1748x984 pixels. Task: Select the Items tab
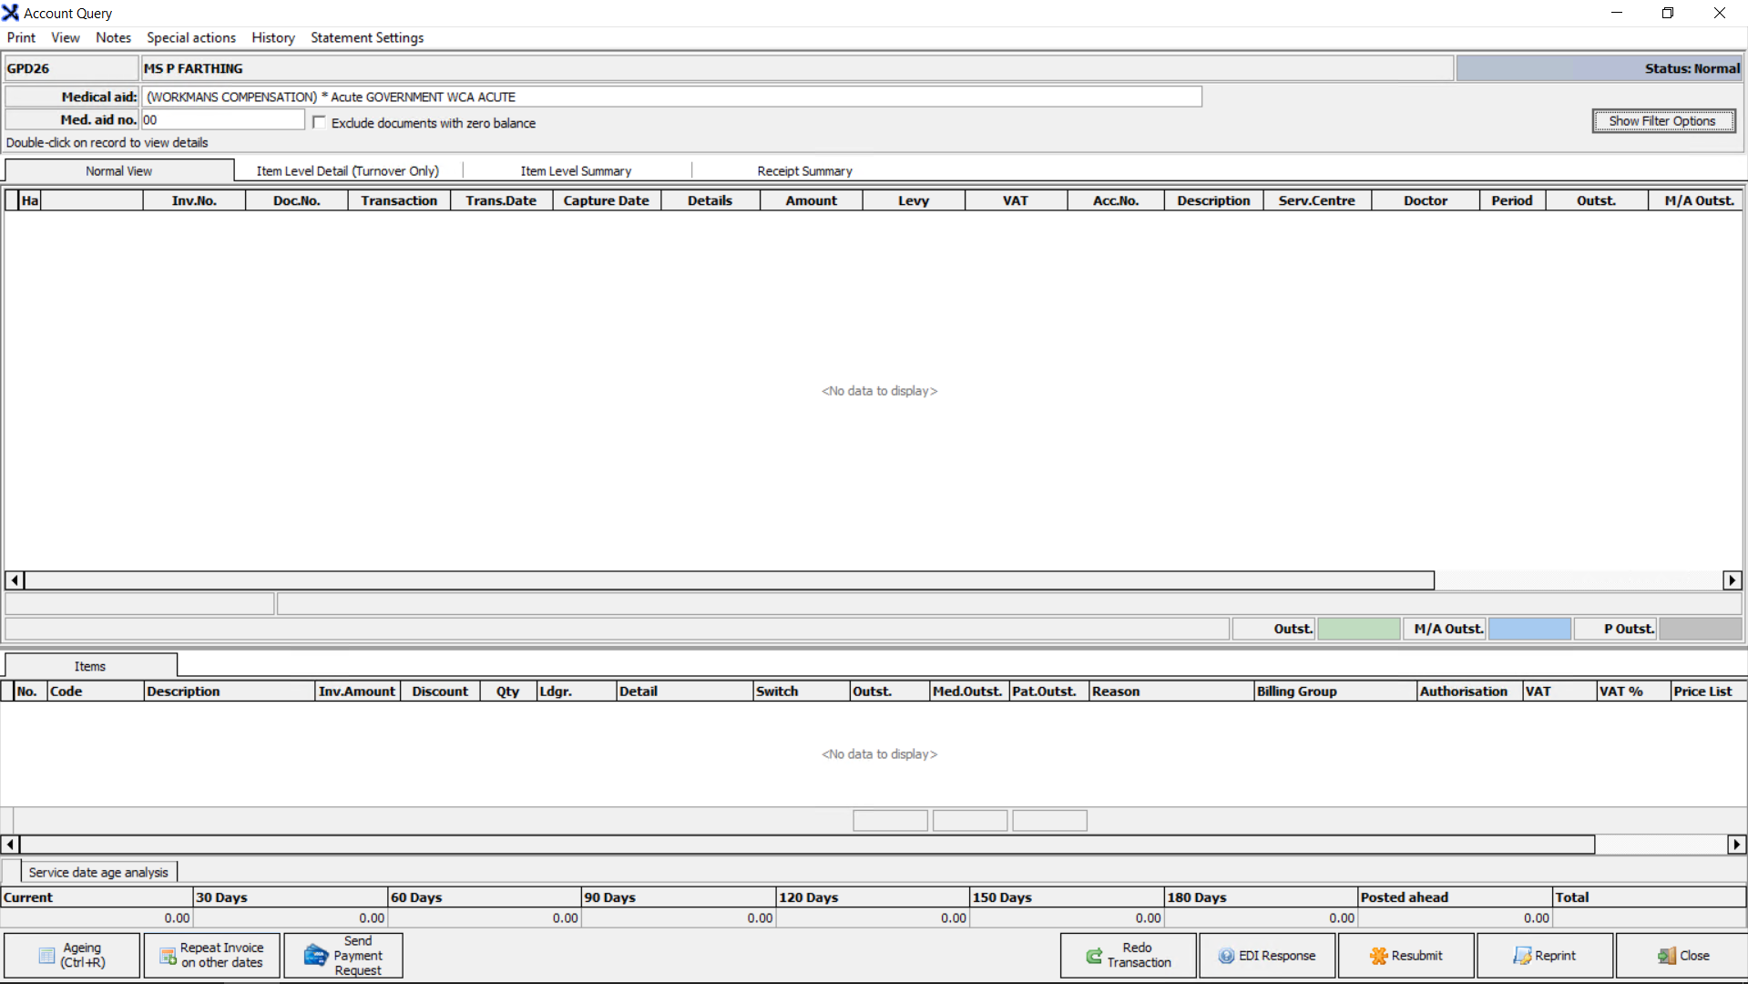pyautogui.click(x=90, y=666)
